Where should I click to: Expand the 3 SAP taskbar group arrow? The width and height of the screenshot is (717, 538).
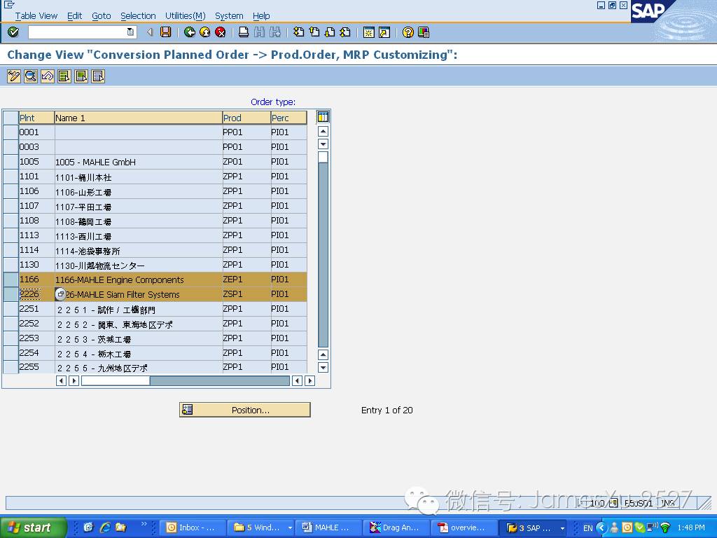click(562, 527)
